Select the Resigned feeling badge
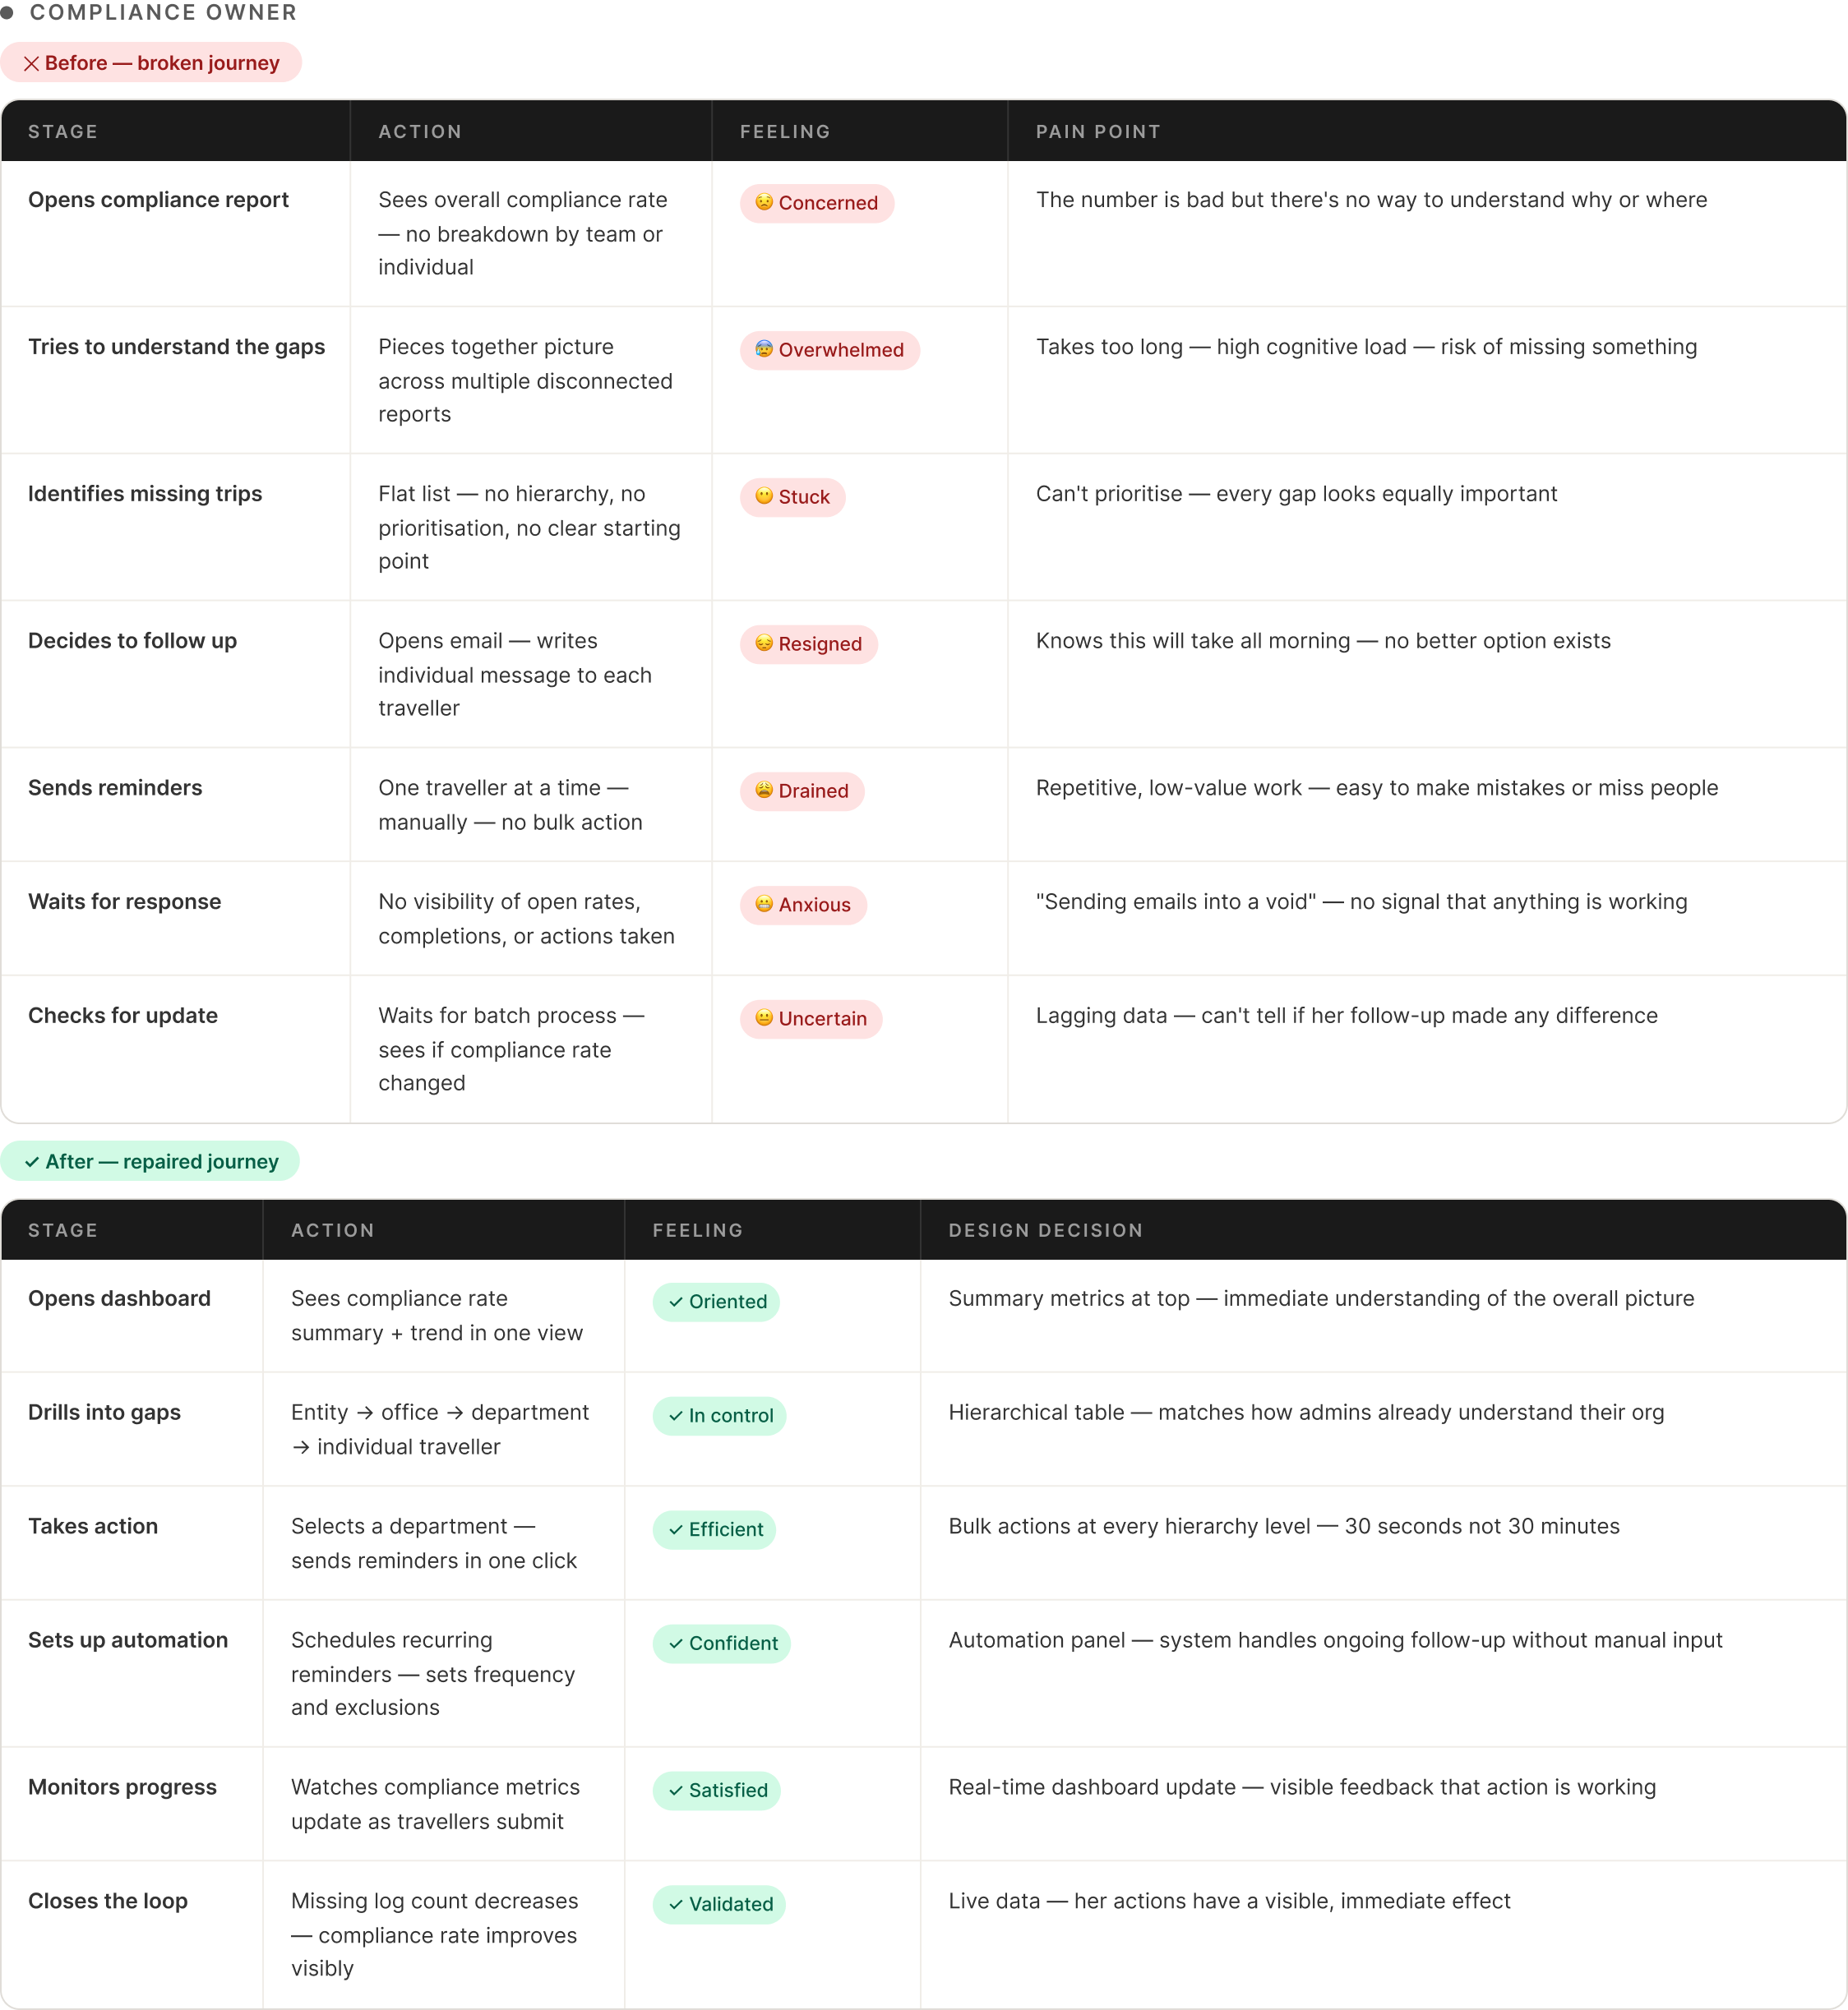Image resolution: width=1848 pixels, height=2010 pixels. (808, 643)
